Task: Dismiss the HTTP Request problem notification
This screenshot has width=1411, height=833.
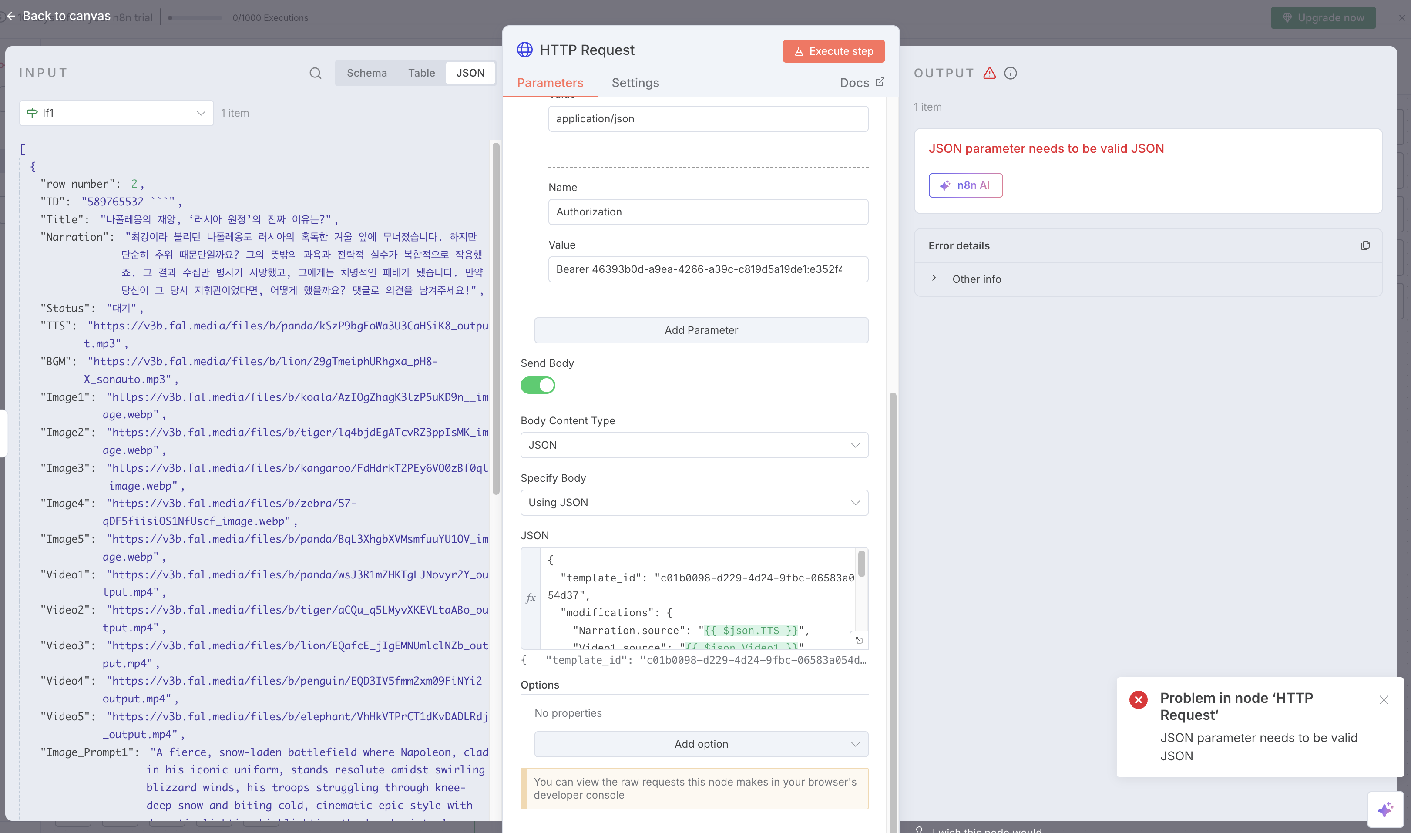Action: [x=1384, y=699]
